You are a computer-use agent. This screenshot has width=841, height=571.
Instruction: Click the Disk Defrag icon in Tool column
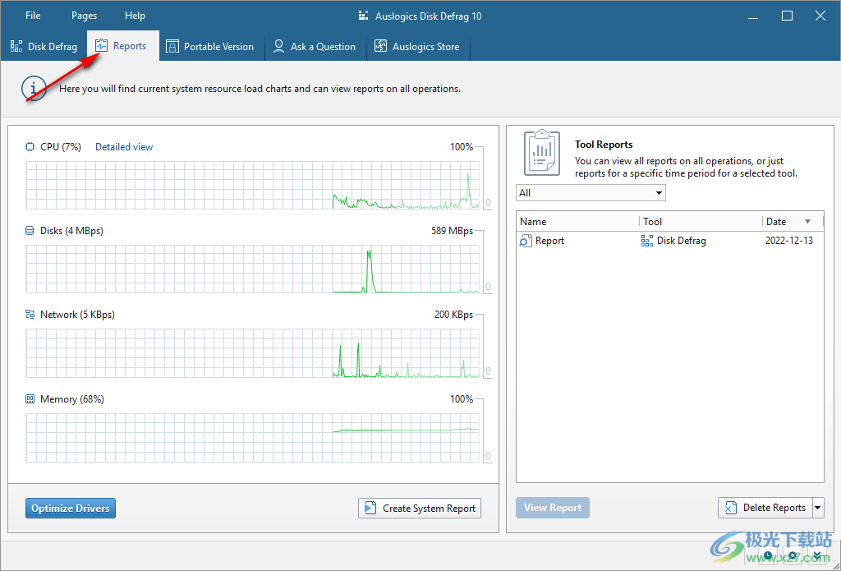[x=647, y=241]
